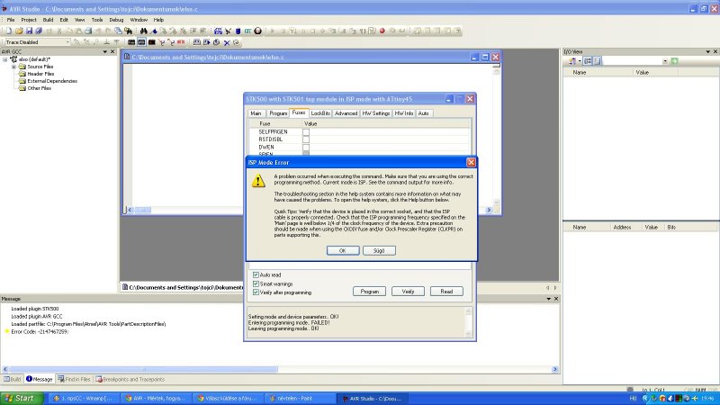This screenshot has height=405, width=720.
Task: Select the Breakpoints and Tracepoints tab
Action: (130, 379)
